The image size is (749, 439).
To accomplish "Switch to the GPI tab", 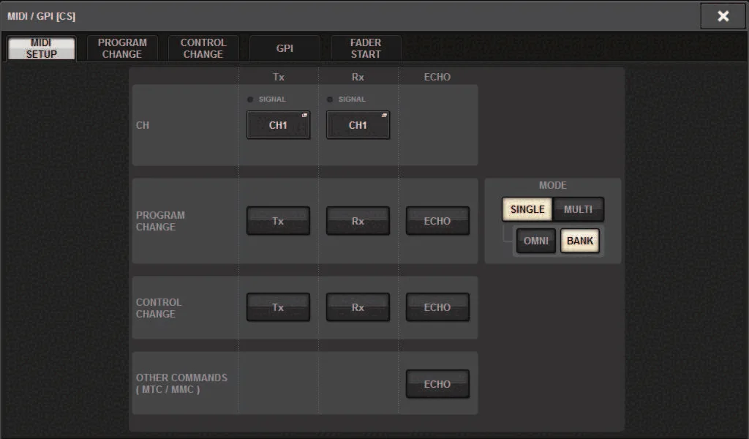I will pos(285,48).
